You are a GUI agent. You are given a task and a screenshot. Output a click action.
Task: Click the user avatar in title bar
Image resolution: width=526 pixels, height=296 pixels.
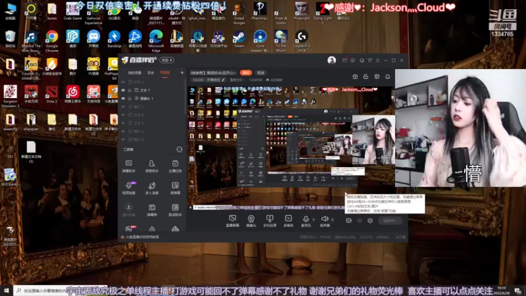(x=331, y=60)
